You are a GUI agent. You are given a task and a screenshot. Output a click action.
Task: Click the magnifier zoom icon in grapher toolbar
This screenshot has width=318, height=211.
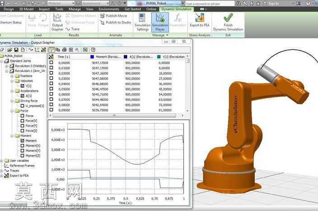click(77, 49)
